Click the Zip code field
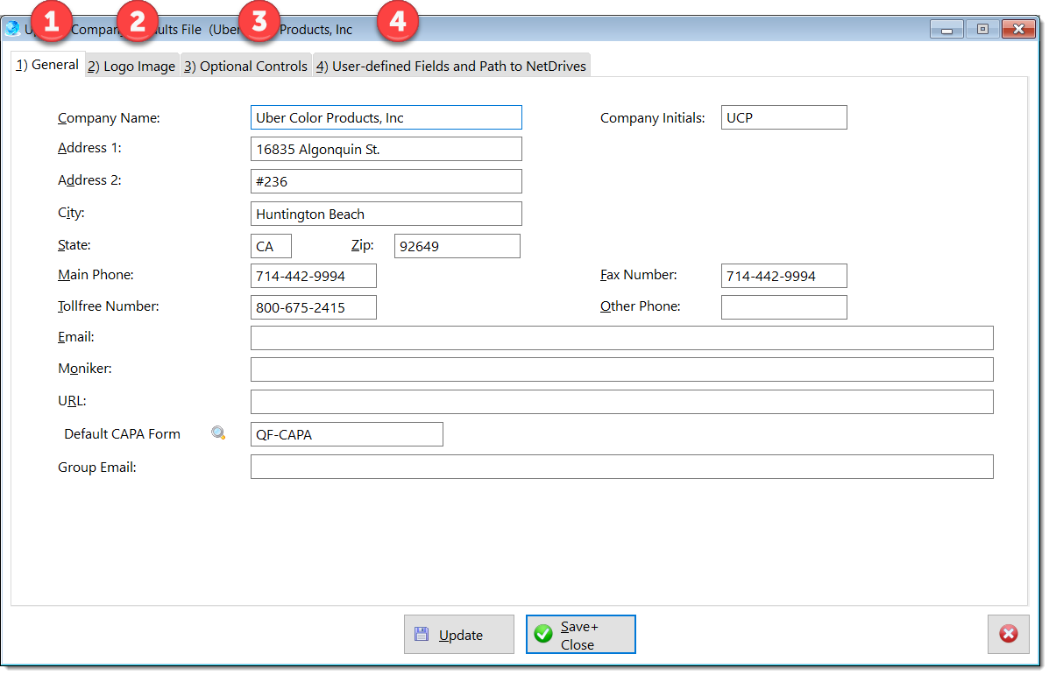The image size is (1049, 675). [x=457, y=246]
